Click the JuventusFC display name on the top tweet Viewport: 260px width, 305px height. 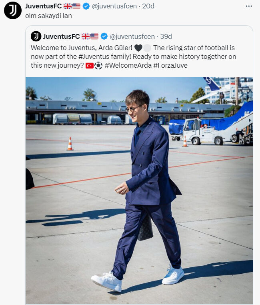tap(44, 6)
